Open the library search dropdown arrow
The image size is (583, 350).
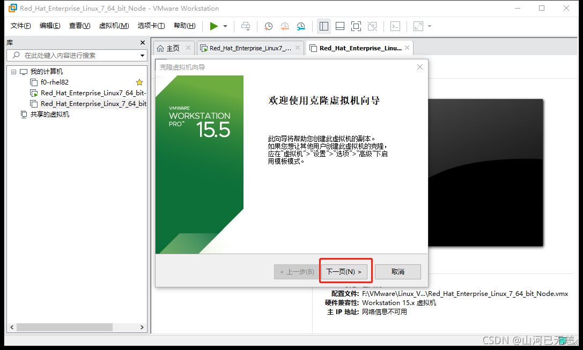coord(143,56)
